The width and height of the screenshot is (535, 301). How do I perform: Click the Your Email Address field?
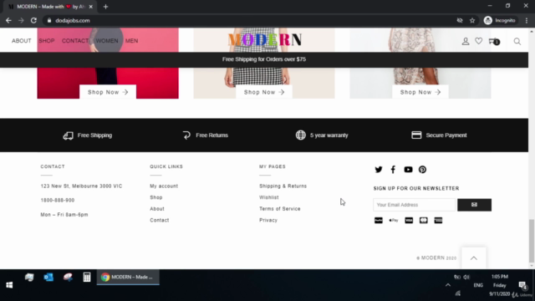415,205
